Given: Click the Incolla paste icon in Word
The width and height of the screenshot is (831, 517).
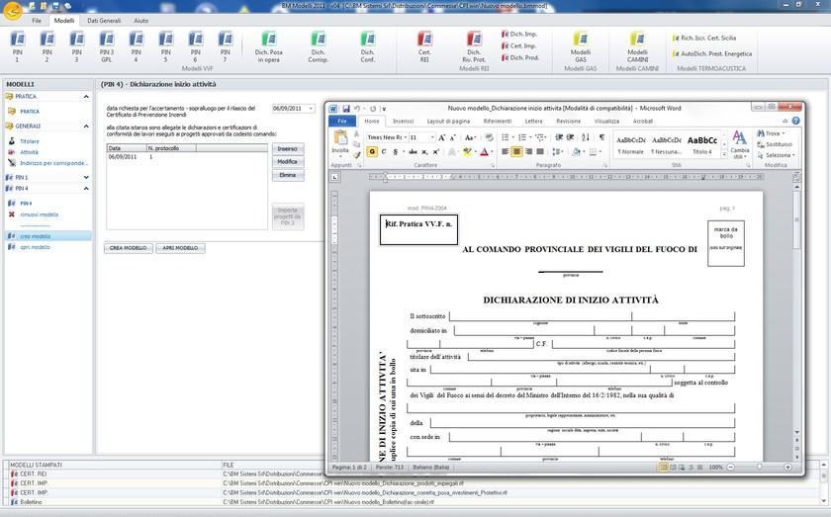Looking at the screenshot, I should (340, 142).
